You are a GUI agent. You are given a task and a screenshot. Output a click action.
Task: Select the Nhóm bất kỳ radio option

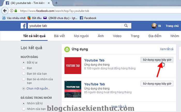pos(24,103)
